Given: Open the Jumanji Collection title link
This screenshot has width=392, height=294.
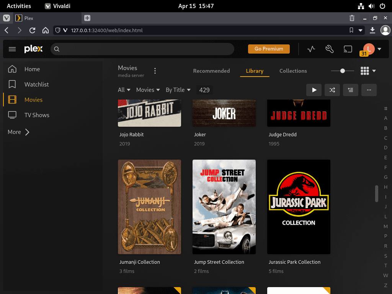Looking at the screenshot, I should [139, 262].
